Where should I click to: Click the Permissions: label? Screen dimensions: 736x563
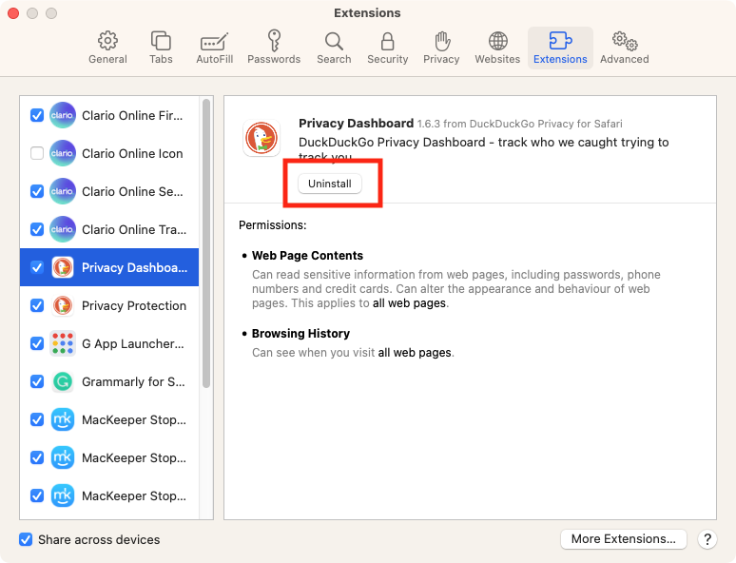click(x=273, y=225)
